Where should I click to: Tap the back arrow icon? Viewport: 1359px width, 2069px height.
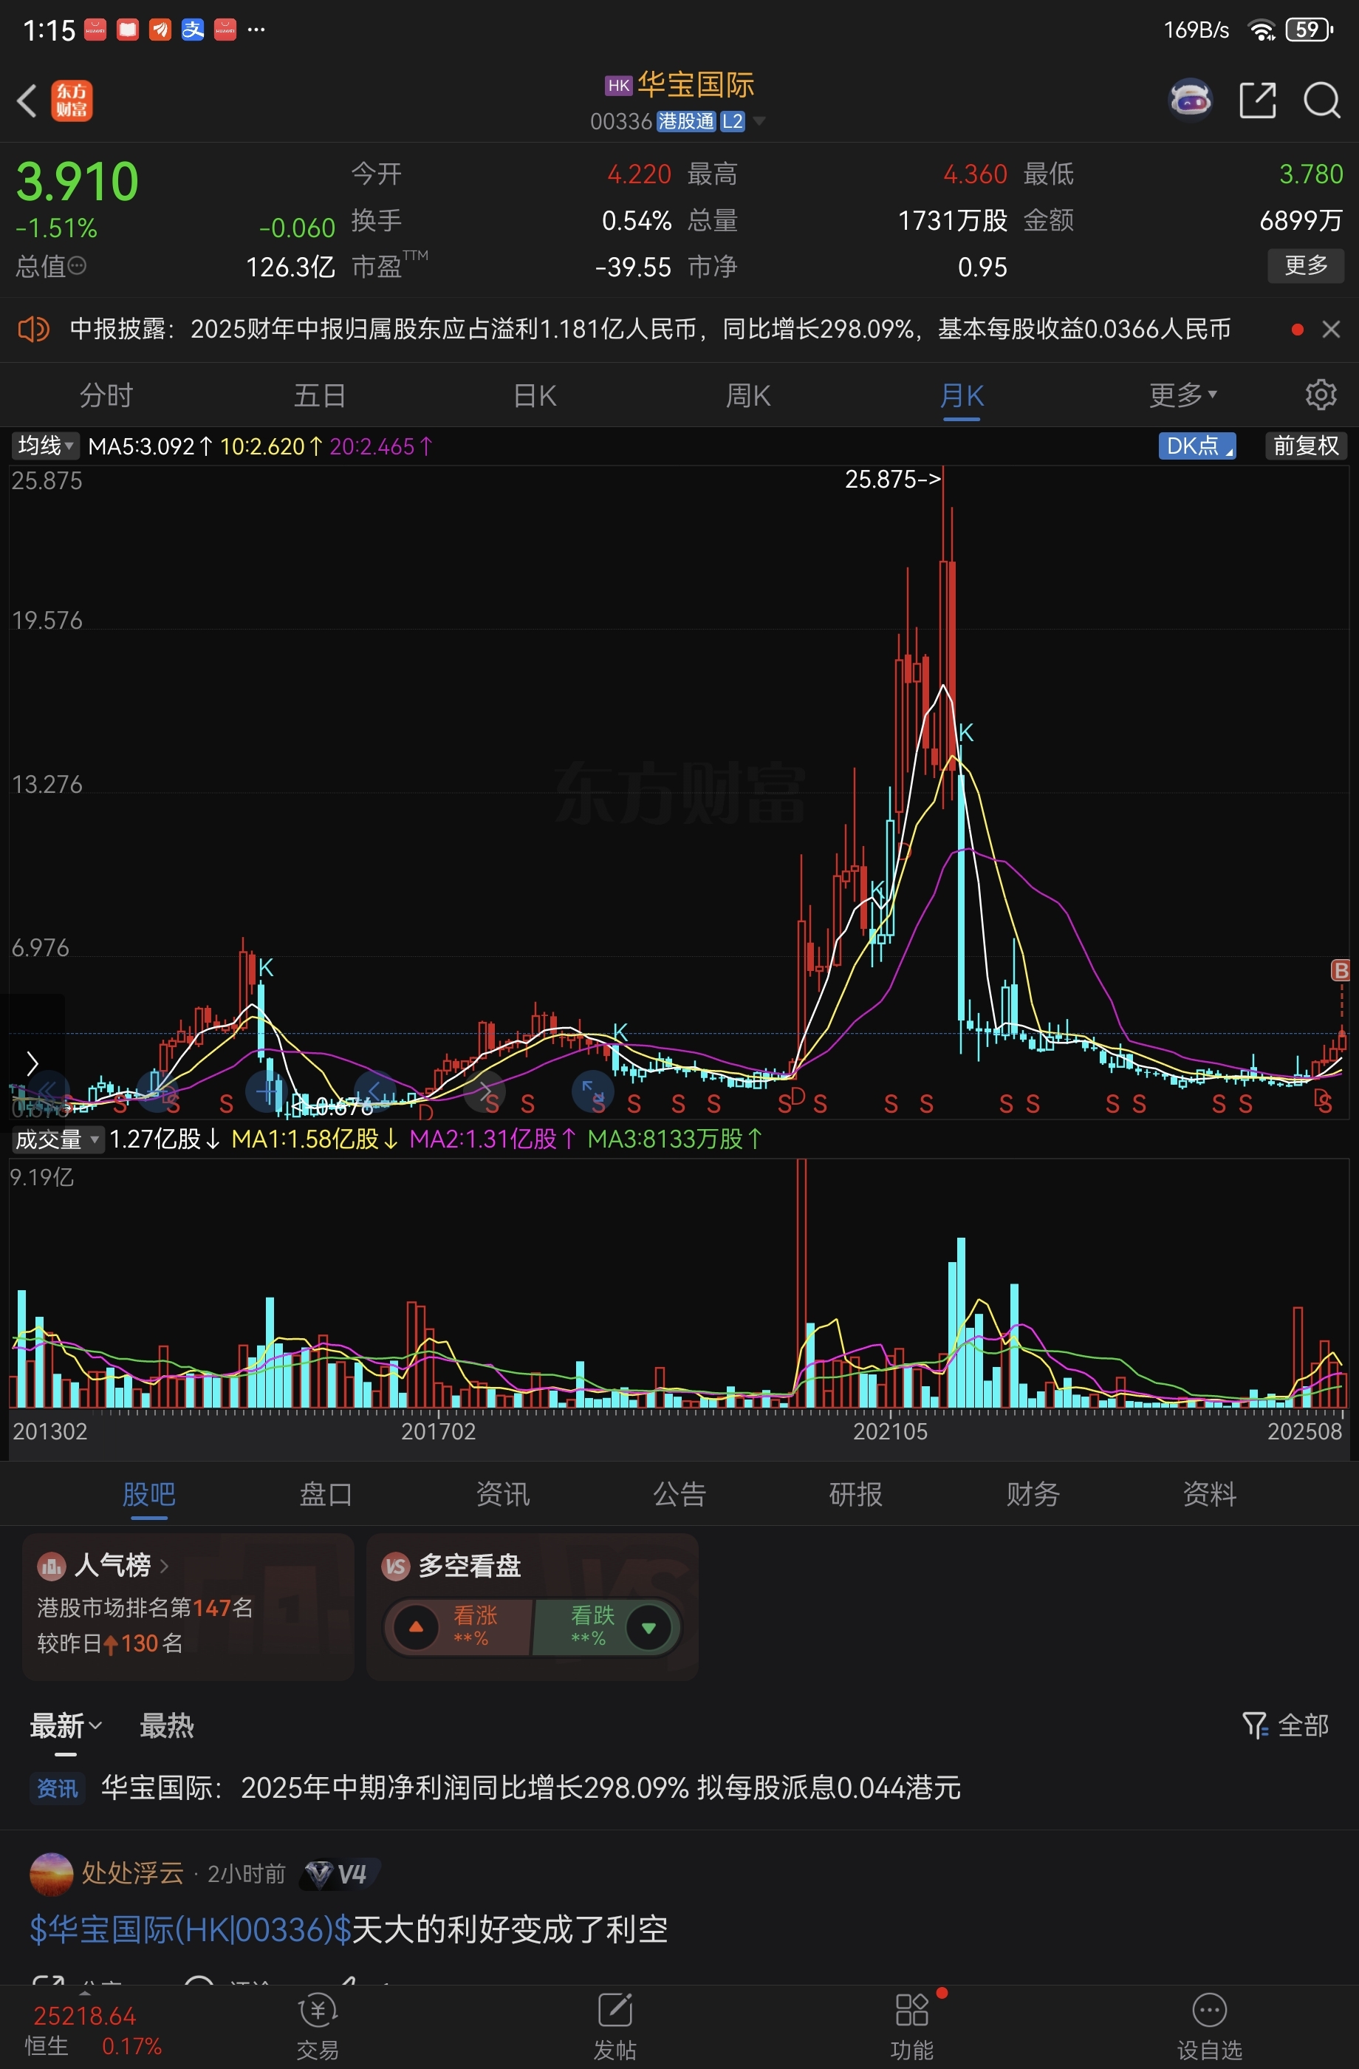pyautogui.click(x=27, y=100)
